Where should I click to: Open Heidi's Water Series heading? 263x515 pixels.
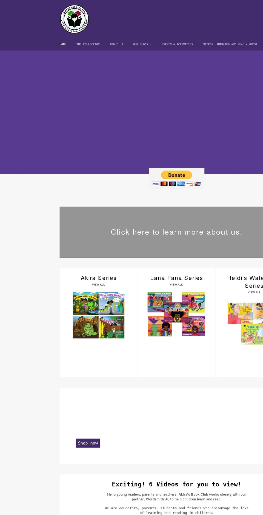point(245,282)
